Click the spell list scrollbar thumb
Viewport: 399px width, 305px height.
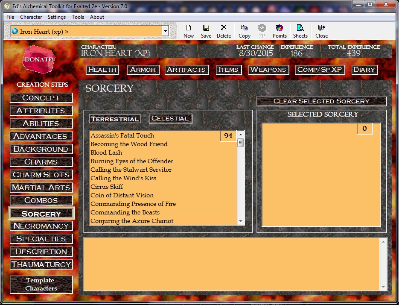(x=241, y=142)
